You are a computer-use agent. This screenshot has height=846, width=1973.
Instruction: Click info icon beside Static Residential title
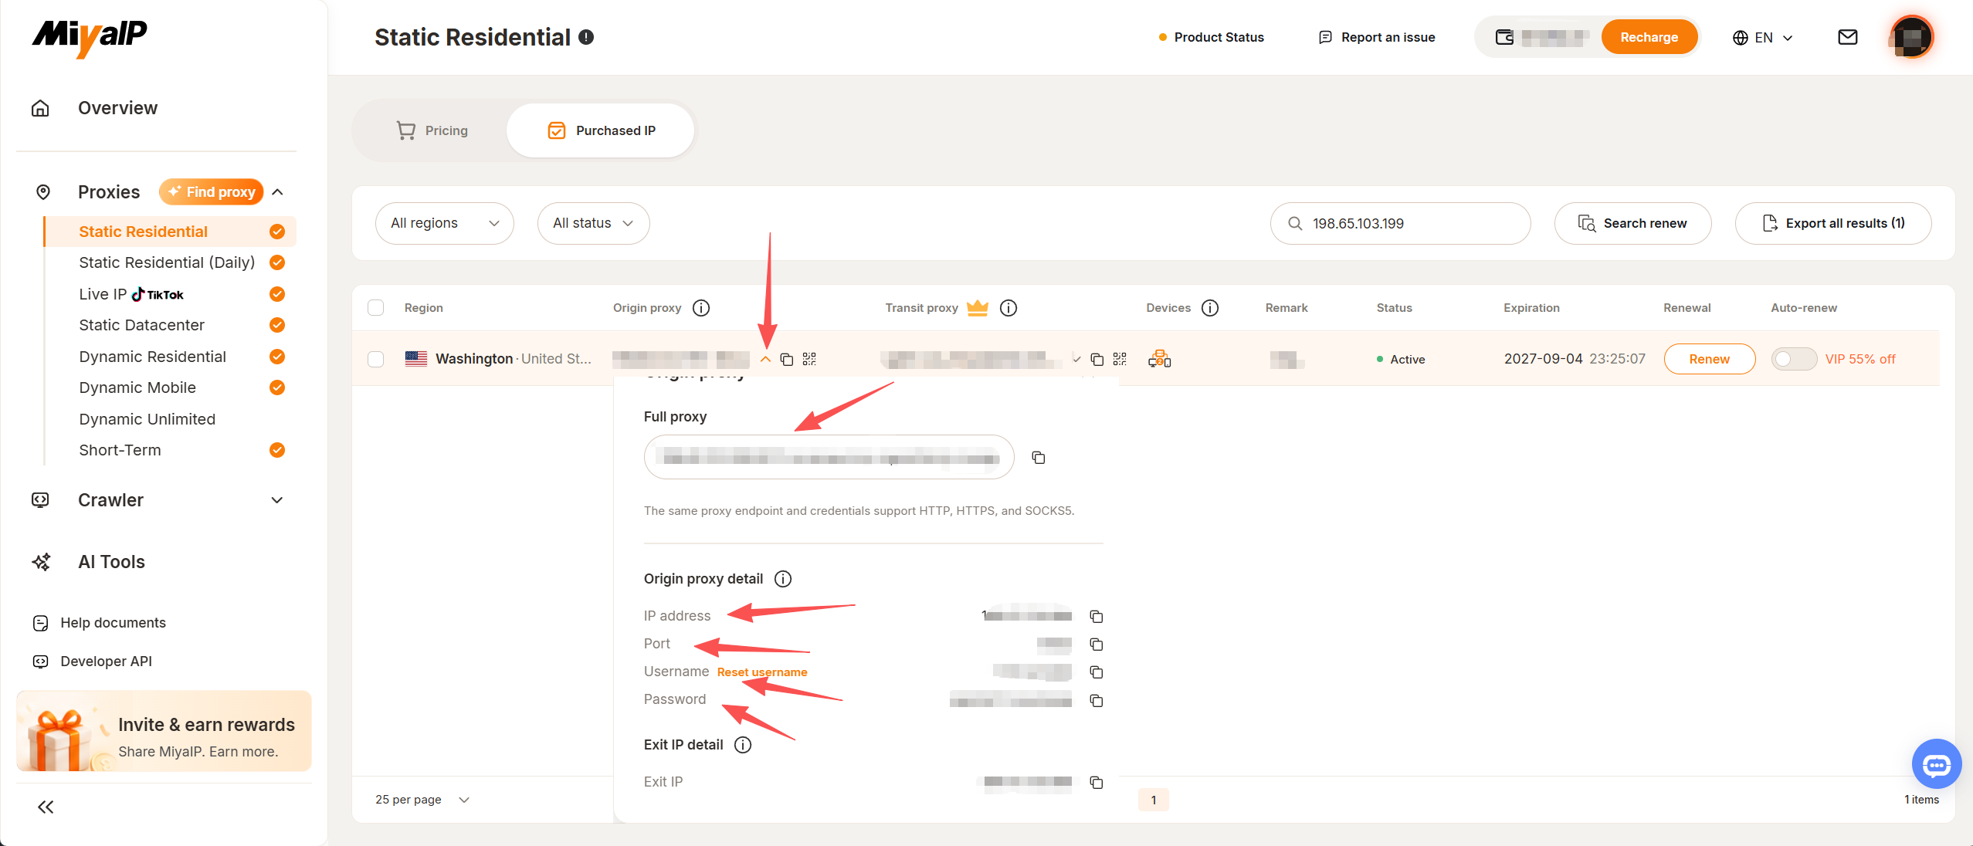pos(586,37)
